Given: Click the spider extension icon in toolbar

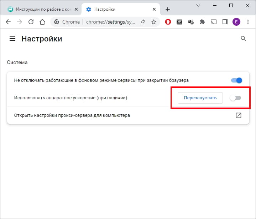Looking at the screenshot, I should pos(179,22).
